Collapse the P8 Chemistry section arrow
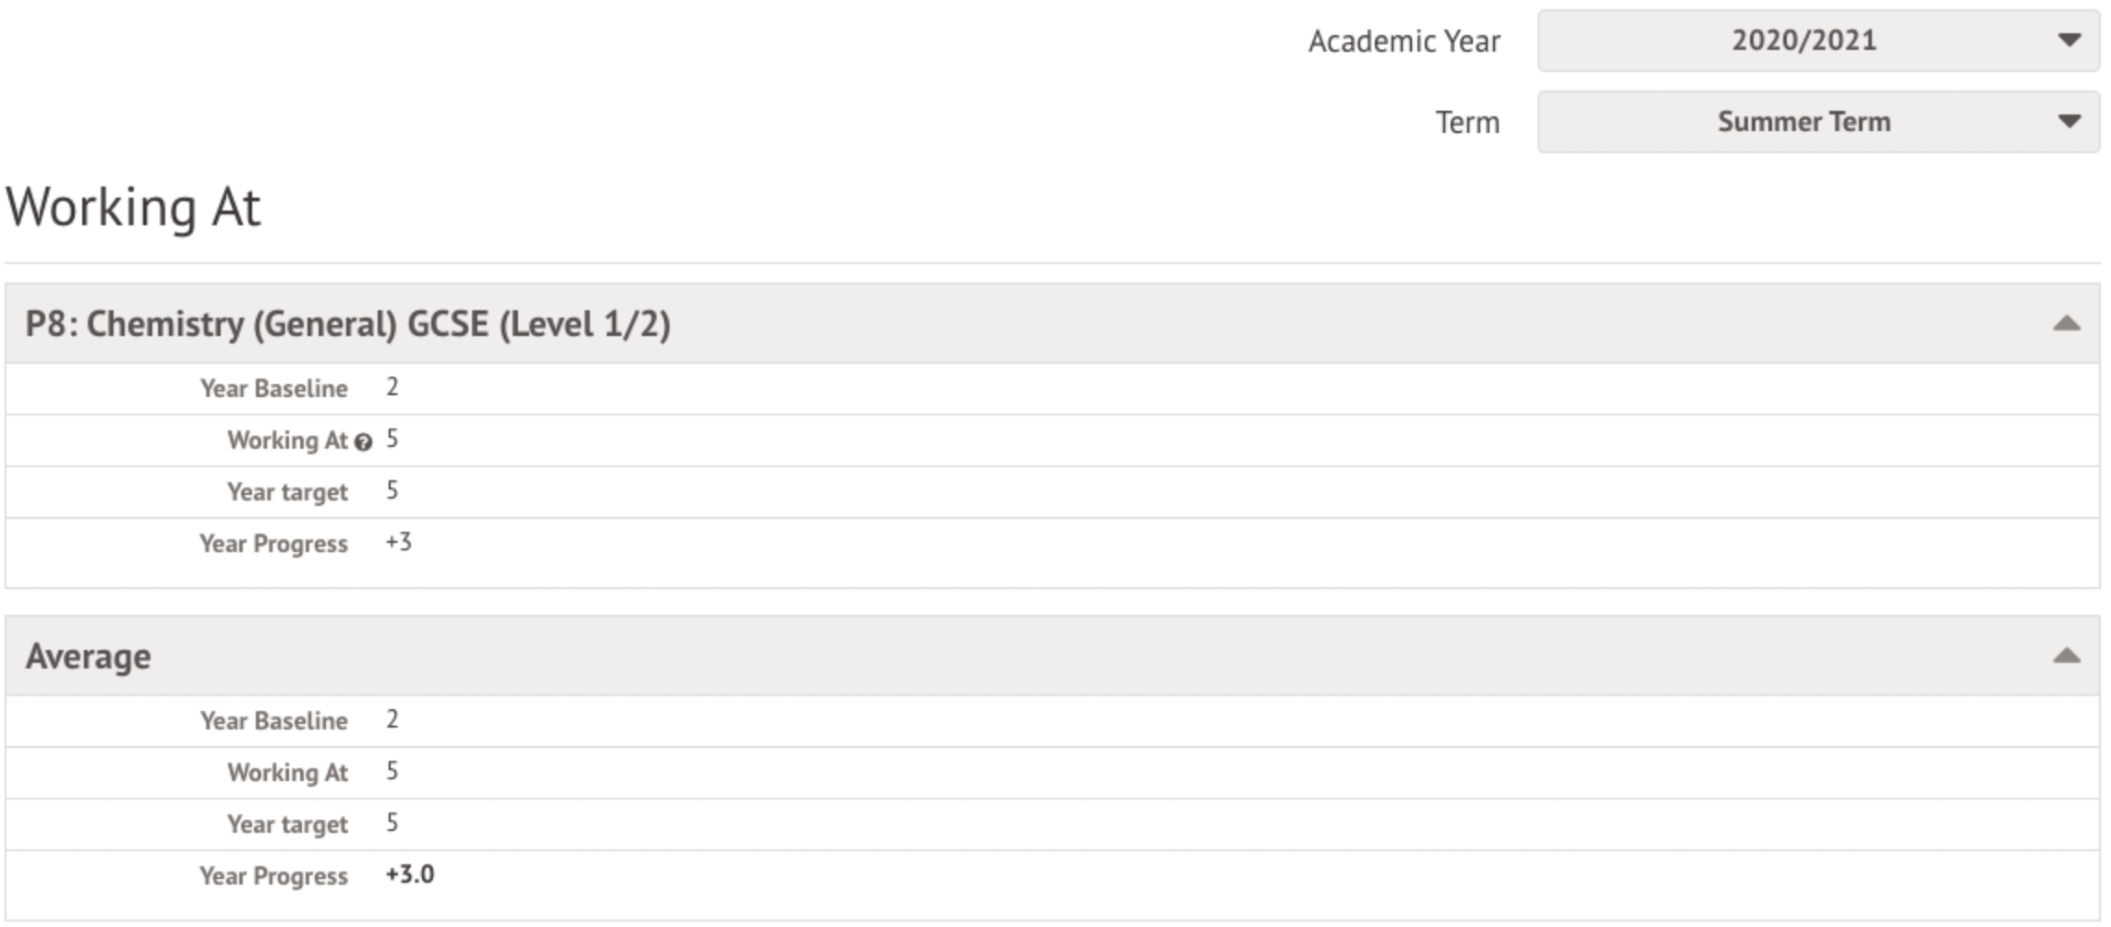This screenshot has height=927, width=2111. click(x=2066, y=324)
